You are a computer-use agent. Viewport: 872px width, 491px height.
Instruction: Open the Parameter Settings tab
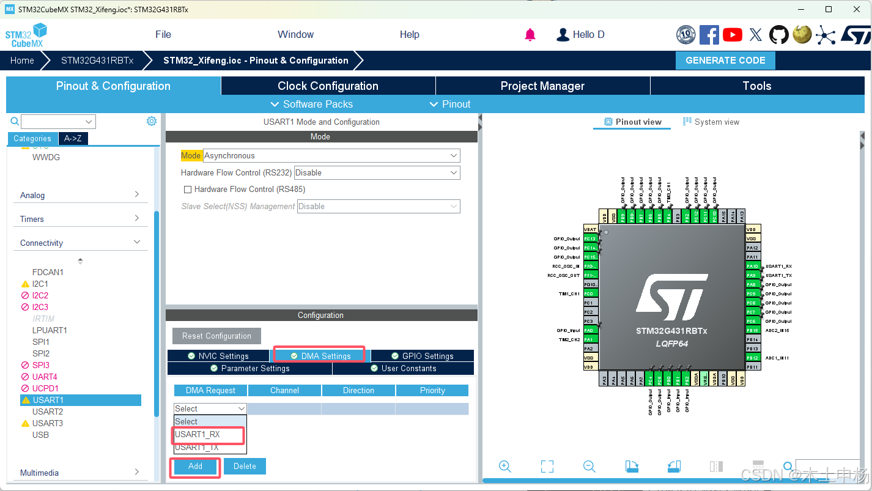(249, 368)
